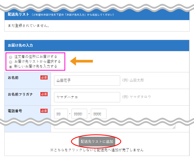Click the last 電話番号 input box
Image resolution: width=194 pixels, height=159 pixels.
point(99,114)
